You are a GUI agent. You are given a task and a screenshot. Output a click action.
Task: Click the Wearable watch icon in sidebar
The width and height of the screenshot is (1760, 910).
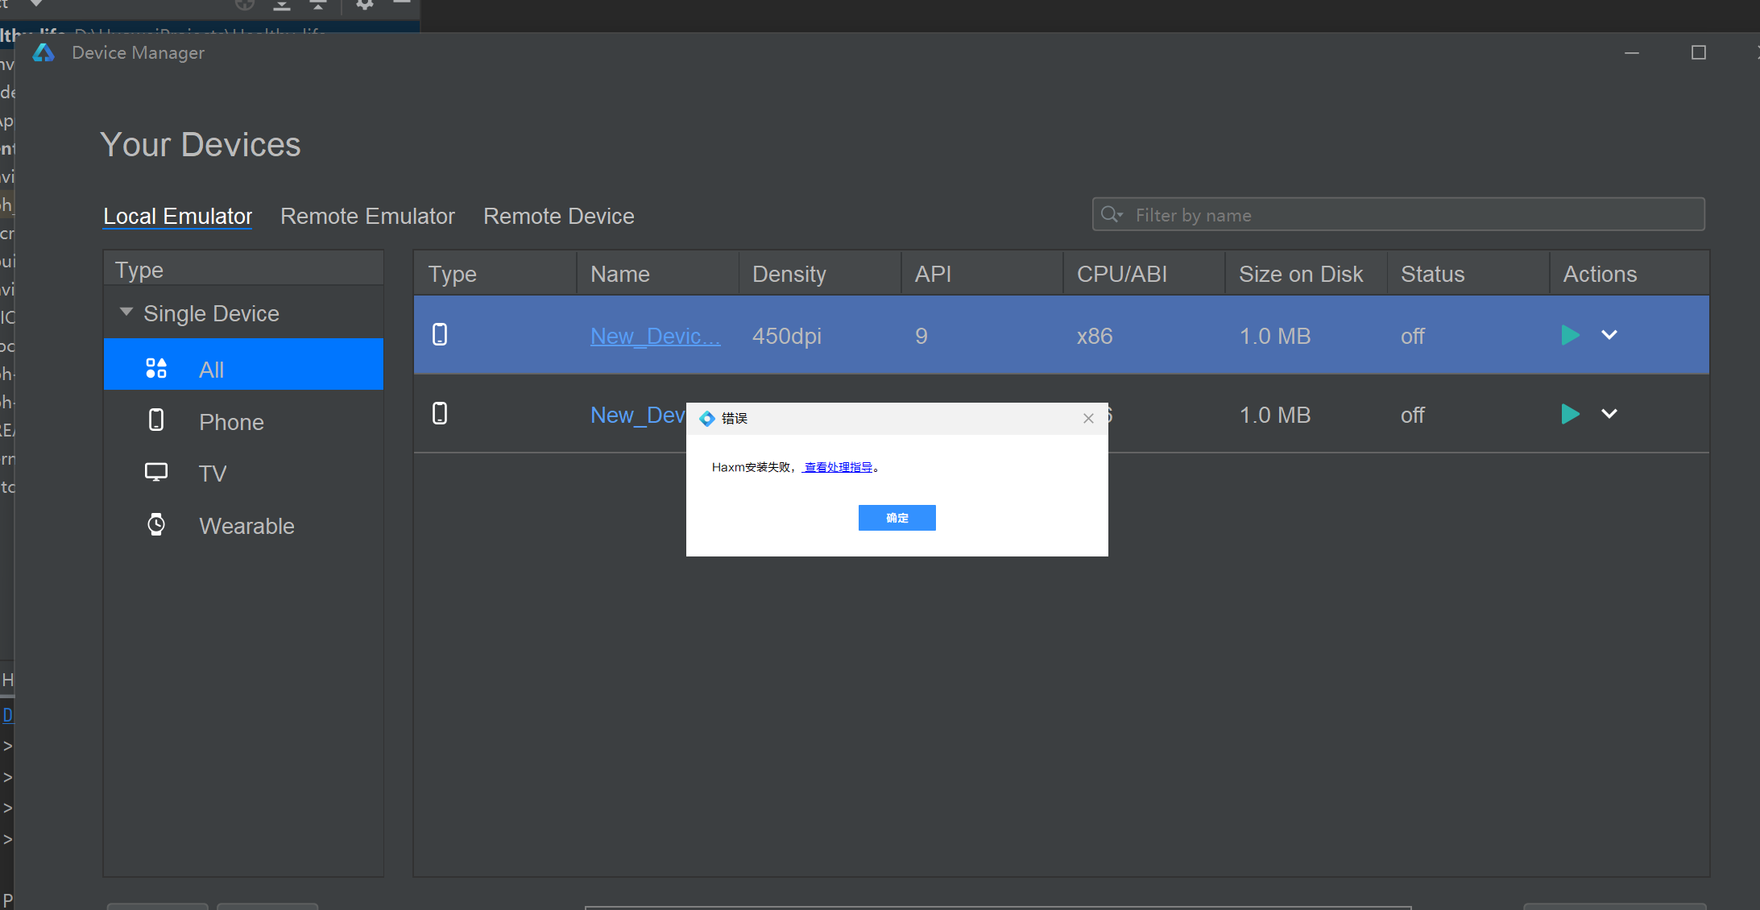156,525
